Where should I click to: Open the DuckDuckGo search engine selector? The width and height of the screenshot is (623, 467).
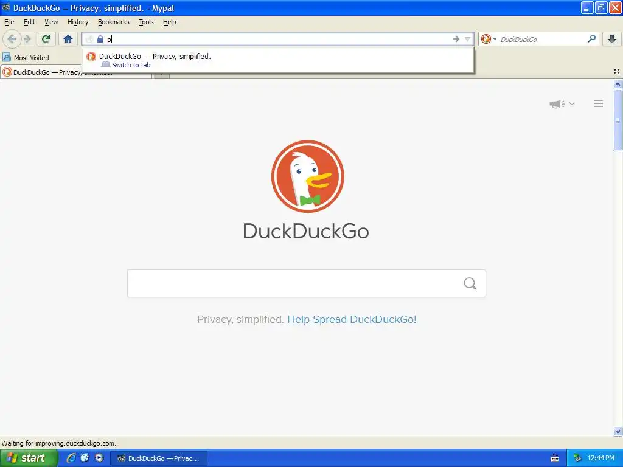[x=489, y=39]
